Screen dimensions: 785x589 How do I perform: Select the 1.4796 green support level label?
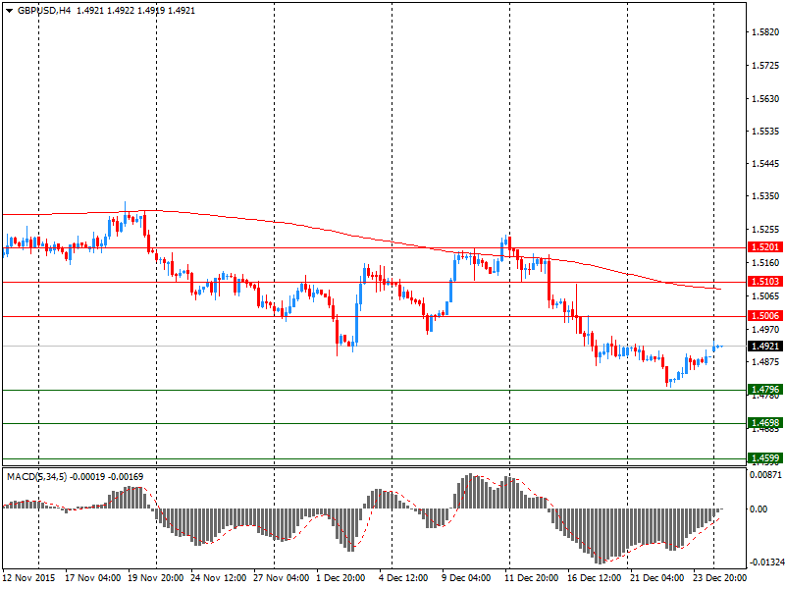[765, 389]
